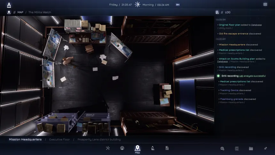
Task: Inspect the central desk with papers
Action: click(87, 38)
